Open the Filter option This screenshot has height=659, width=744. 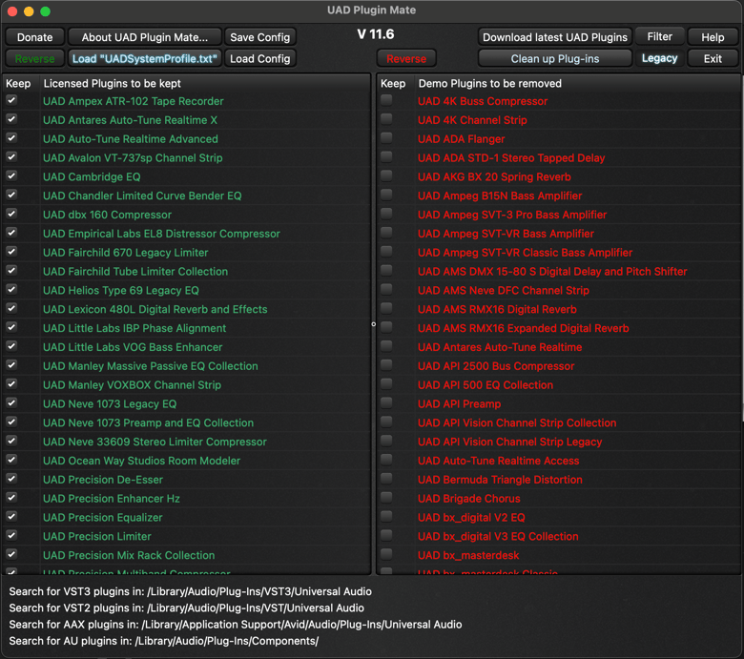pos(659,36)
